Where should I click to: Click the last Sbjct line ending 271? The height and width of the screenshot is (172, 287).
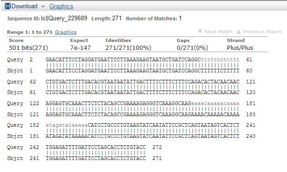point(84,158)
